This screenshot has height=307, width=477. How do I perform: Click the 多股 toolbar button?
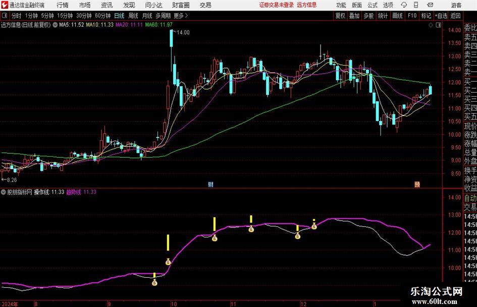tap(368, 16)
